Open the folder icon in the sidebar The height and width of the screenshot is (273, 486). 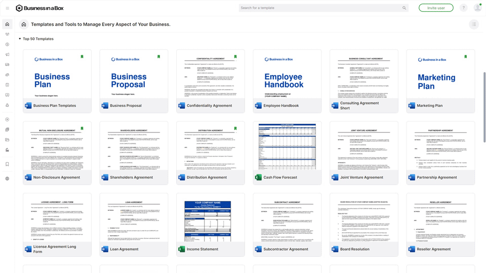click(x=7, y=140)
